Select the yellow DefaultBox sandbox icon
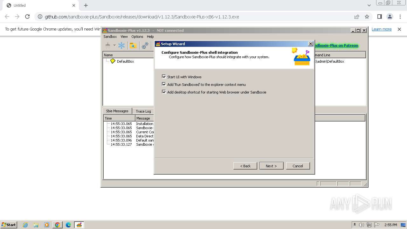 point(113,61)
